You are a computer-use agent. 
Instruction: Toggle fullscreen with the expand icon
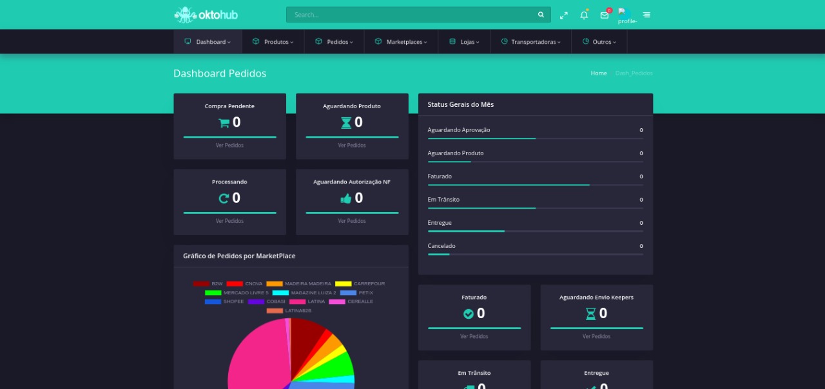pos(564,15)
